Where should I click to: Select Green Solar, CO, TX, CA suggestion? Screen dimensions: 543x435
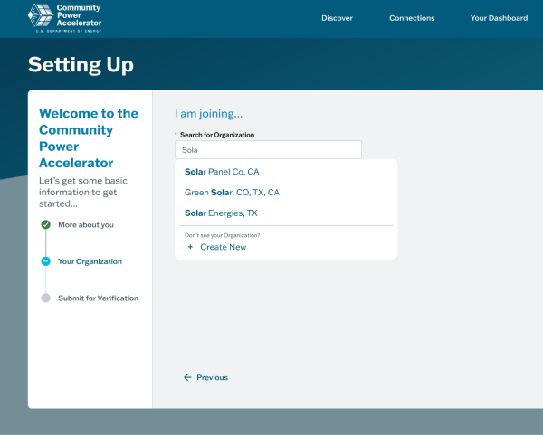tap(232, 193)
